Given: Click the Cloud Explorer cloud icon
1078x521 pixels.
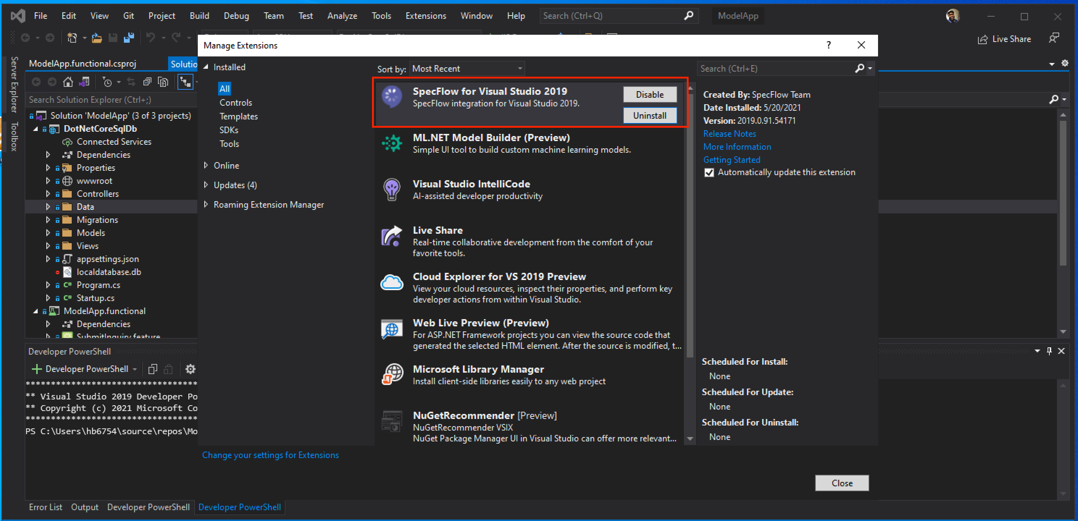Looking at the screenshot, I should click(x=392, y=283).
